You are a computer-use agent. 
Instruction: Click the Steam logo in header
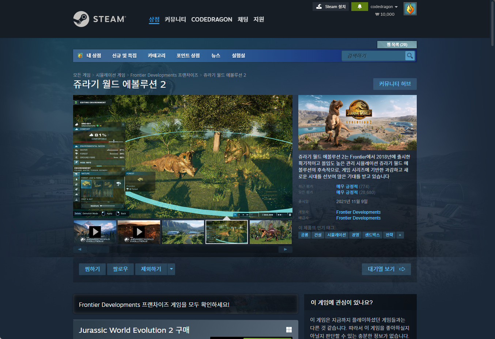click(x=100, y=19)
